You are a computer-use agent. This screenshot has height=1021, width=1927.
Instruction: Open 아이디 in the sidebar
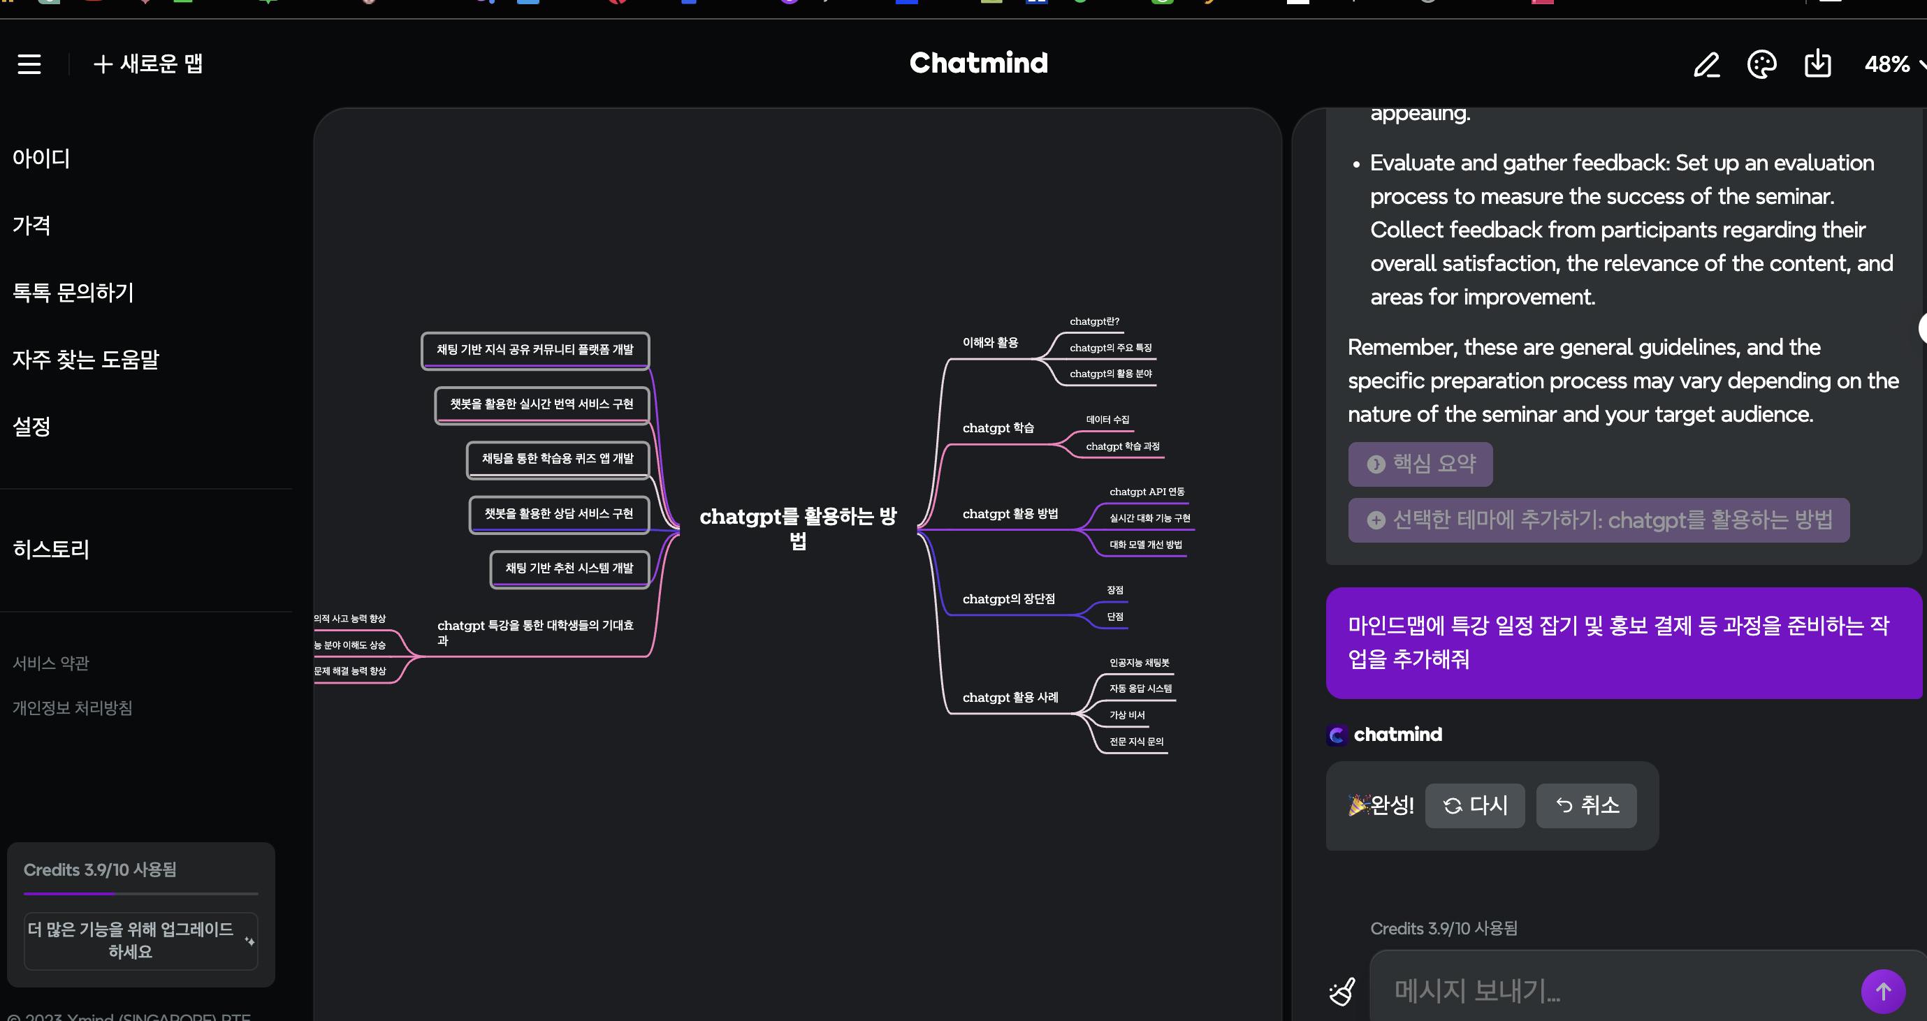point(42,159)
